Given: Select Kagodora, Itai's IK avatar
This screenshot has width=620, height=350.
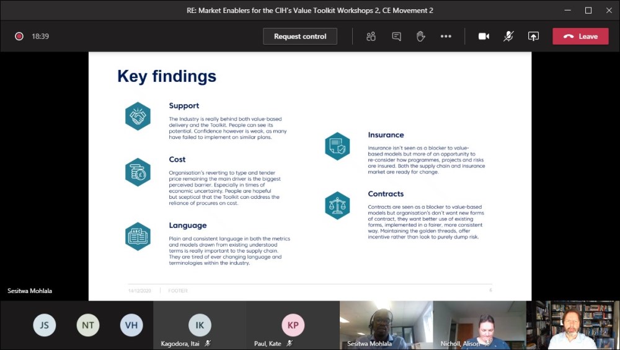Looking at the screenshot, I should [200, 325].
